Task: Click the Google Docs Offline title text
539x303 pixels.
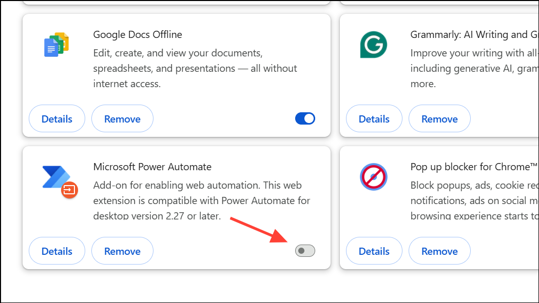Action: pyautogui.click(x=137, y=34)
